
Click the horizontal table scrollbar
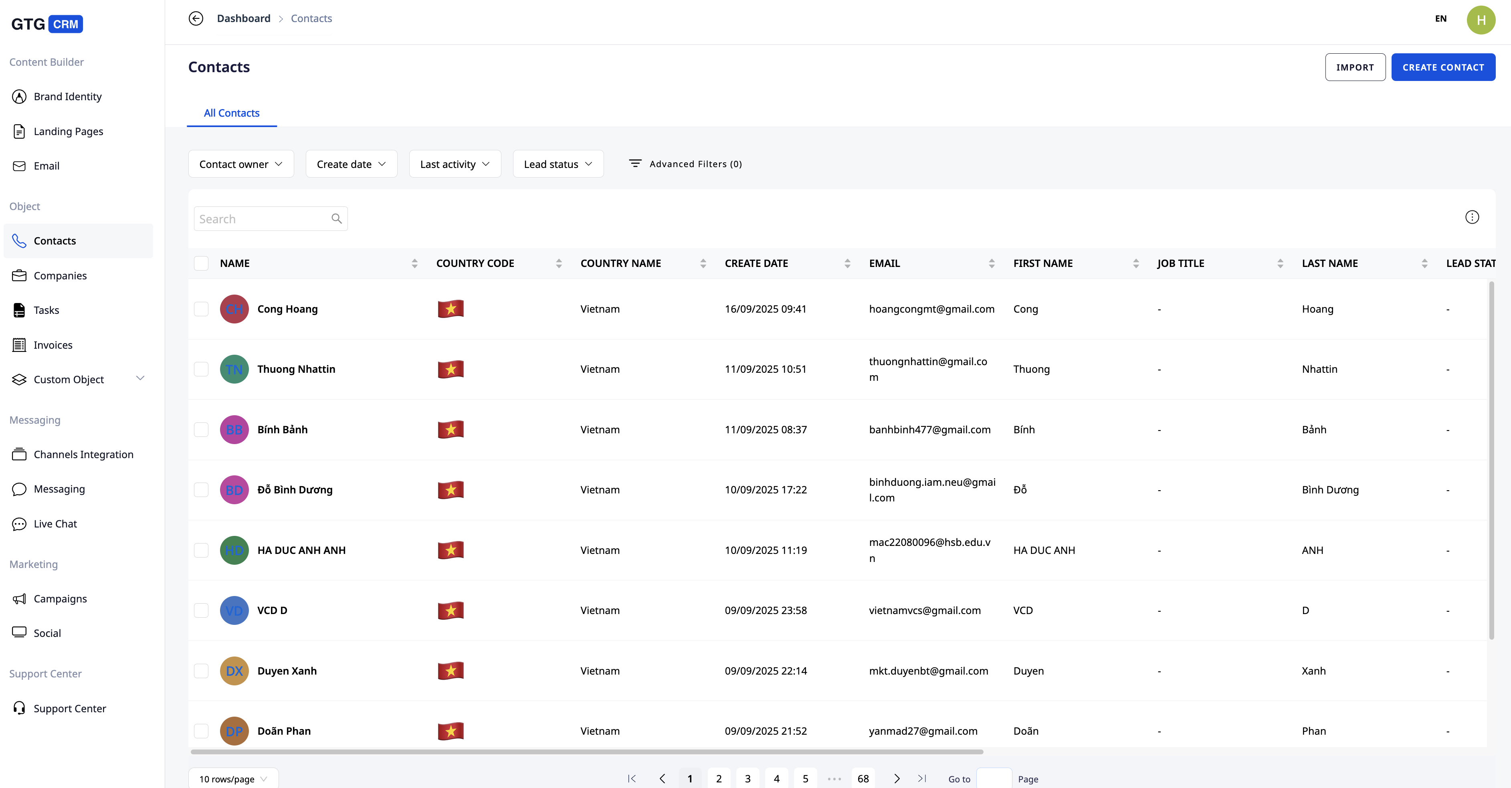pyautogui.click(x=587, y=752)
